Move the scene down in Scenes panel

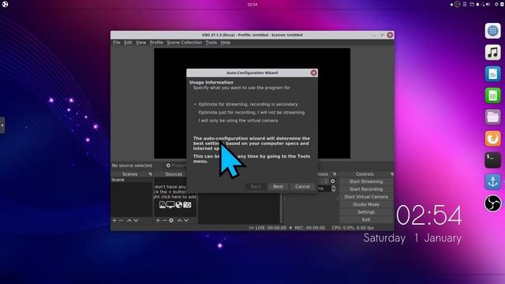coord(136,221)
